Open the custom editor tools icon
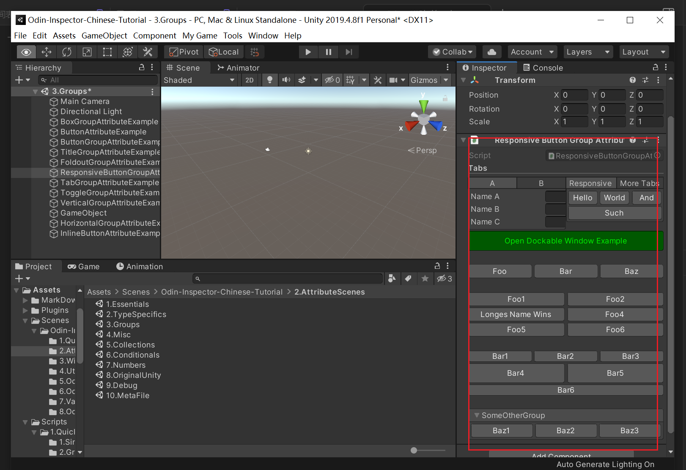This screenshot has width=686, height=470. coord(148,52)
